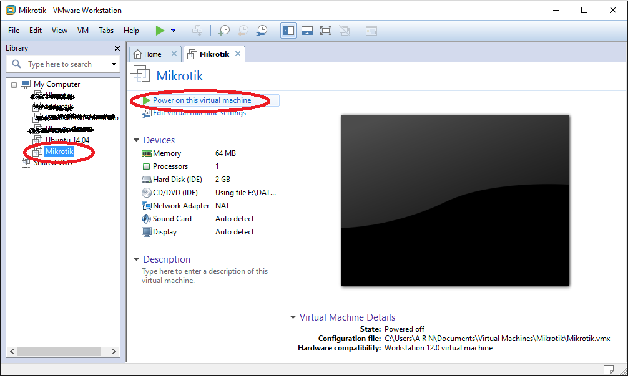Open the Edit menu
This screenshot has height=376, width=628.
coord(35,31)
